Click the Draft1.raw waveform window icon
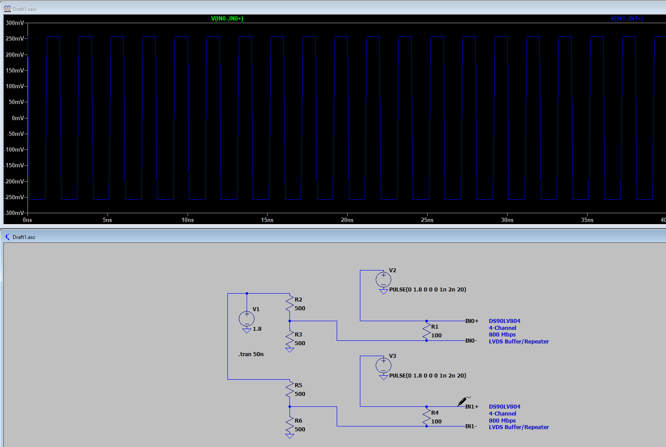666x447 pixels. [7, 9]
